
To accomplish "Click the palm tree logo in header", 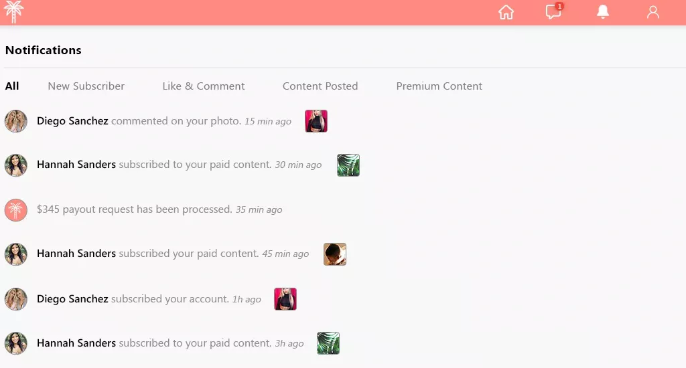I will [13, 12].
